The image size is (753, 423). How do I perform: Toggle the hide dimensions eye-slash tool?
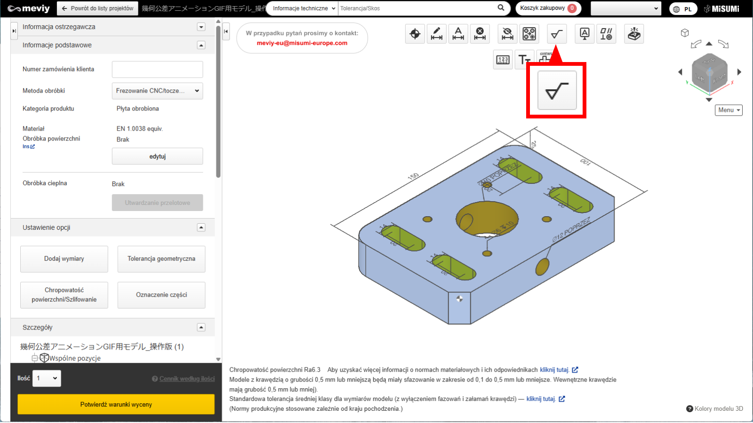click(x=507, y=34)
